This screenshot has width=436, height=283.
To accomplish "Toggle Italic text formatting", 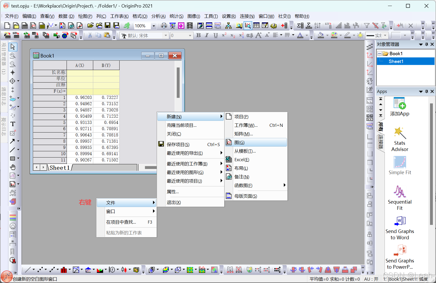I will 207,35.
